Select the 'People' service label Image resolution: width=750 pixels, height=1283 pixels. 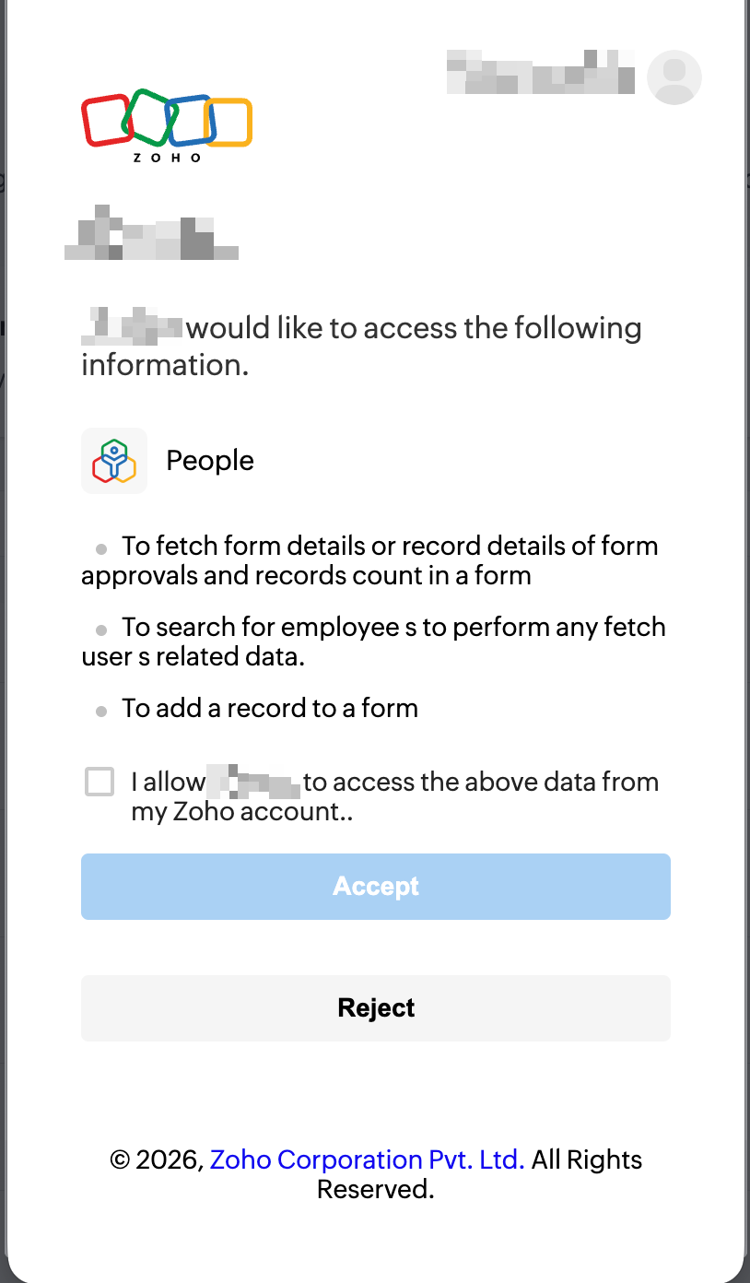[210, 461]
